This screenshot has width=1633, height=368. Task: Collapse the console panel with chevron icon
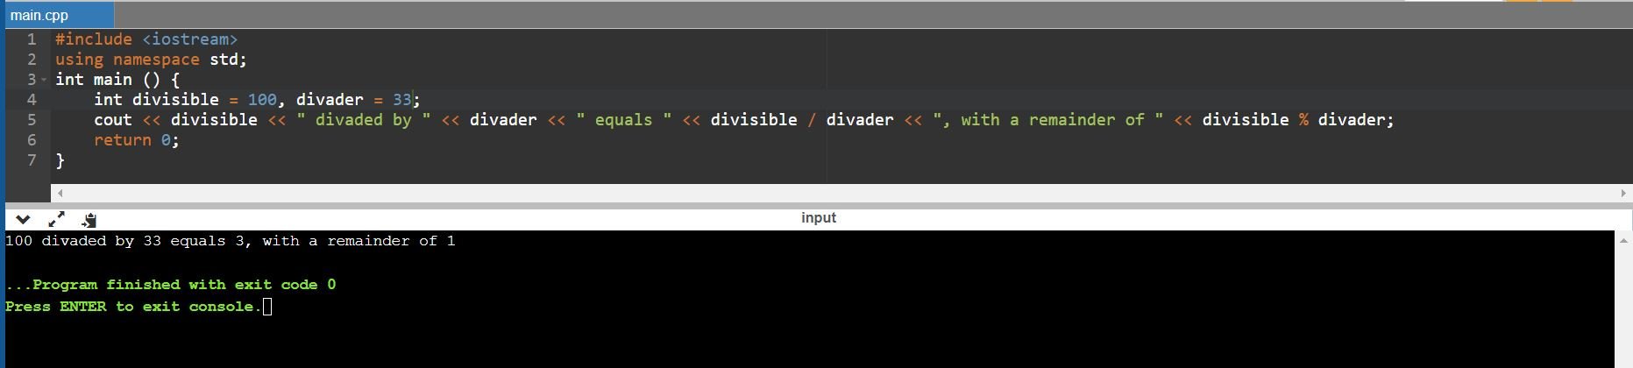tap(23, 219)
